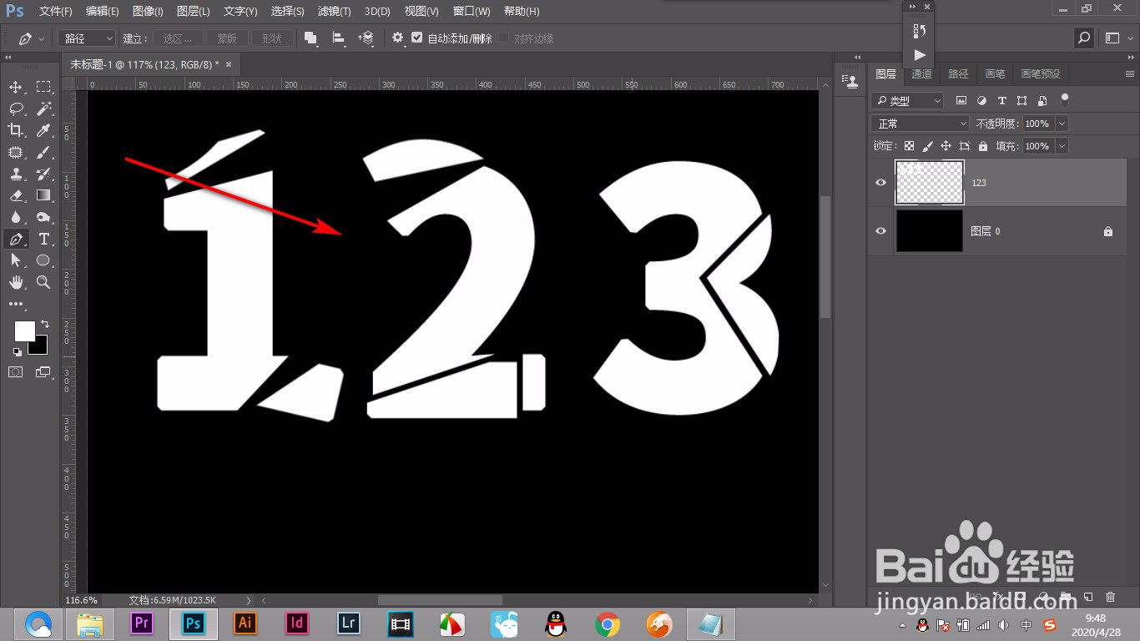Image resolution: width=1140 pixels, height=641 pixels.
Task: Select the Eraser tool
Action: coord(16,195)
